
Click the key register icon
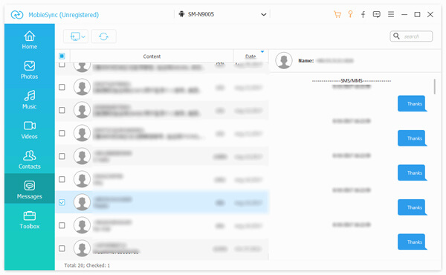click(350, 14)
